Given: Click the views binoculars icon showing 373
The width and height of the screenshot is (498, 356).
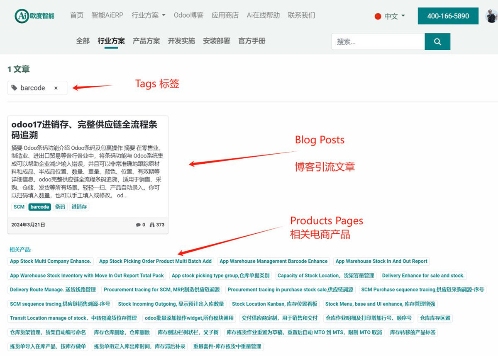Looking at the screenshot, I should [x=152, y=225].
